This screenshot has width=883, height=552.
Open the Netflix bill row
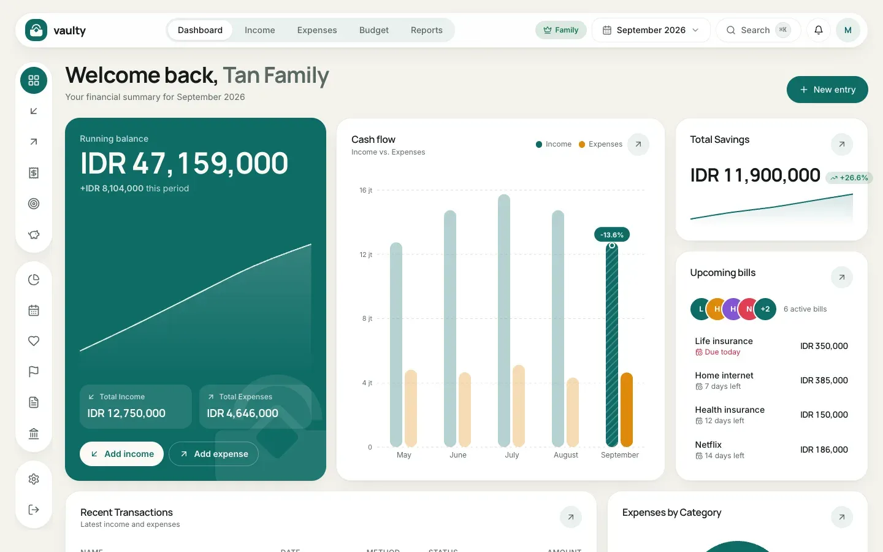coord(771,450)
